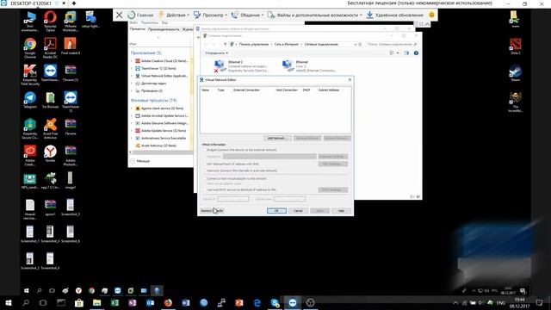Launch Google Chrome desktop shortcut
Image resolution: width=551 pixels, height=310 pixels.
[x=30, y=48]
